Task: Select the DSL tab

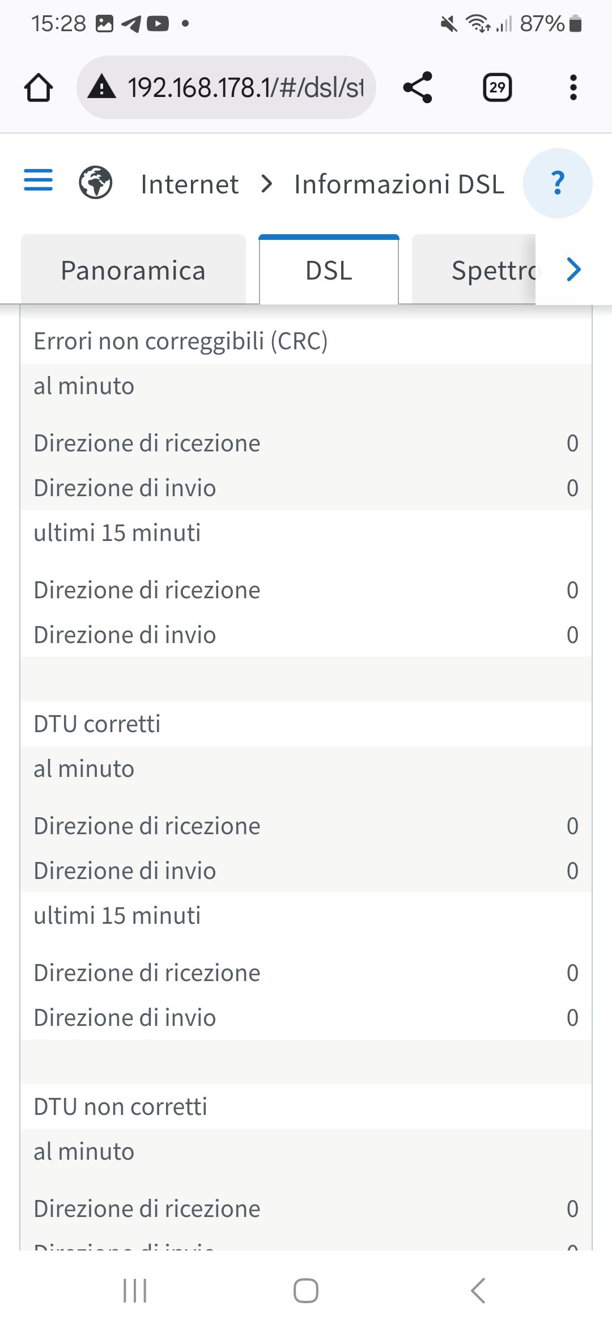Action: point(329,271)
